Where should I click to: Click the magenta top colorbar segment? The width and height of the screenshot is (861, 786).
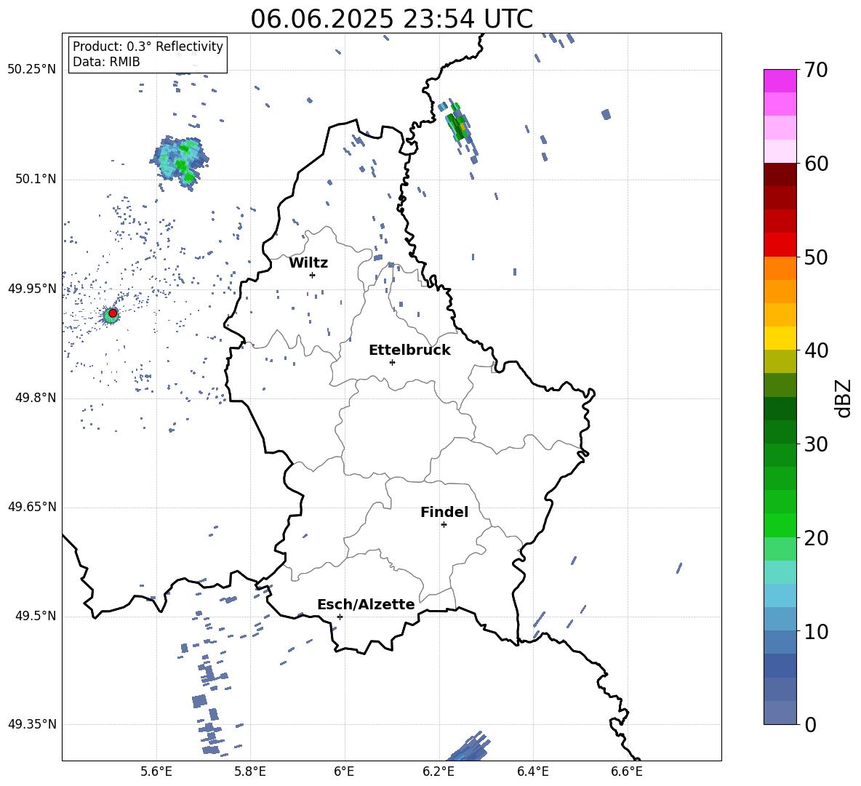[780, 81]
